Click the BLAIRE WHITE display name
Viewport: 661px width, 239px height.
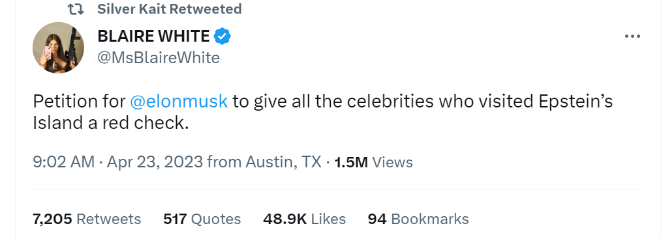pyautogui.click(x=153, y=36)
